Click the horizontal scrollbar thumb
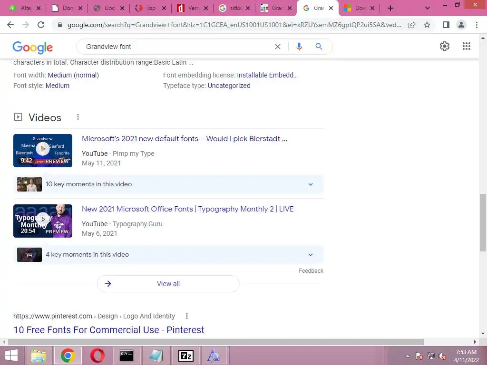The image size is (487, 365). pyautogui.click(x=216, y=342)
